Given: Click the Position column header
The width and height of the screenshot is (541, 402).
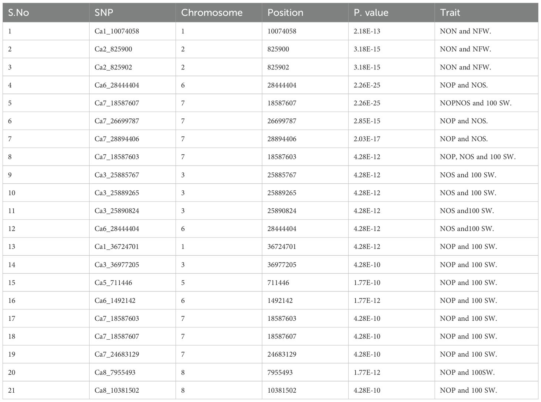Looking at the screenshot, I should (285, 13).
